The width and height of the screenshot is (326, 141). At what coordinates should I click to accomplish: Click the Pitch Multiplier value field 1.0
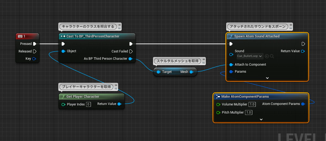[x=249, y=112]
